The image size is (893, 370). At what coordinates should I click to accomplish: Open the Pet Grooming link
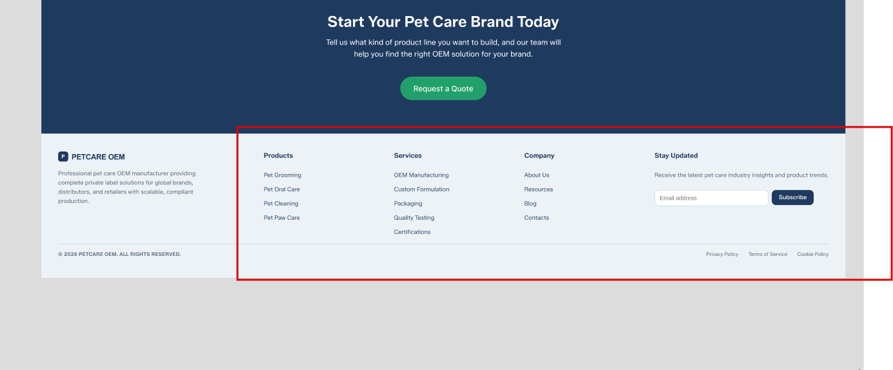(282, 175)
